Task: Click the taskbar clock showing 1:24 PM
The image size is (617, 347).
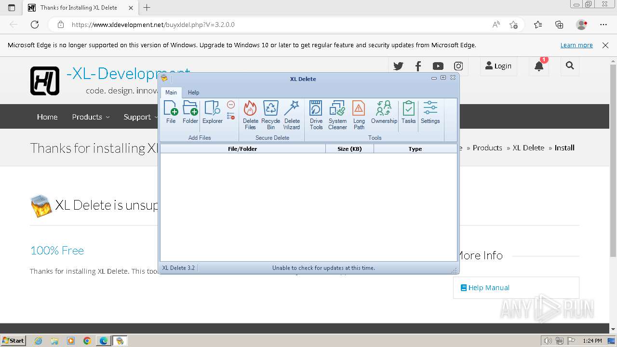Action: coord(592,341)
